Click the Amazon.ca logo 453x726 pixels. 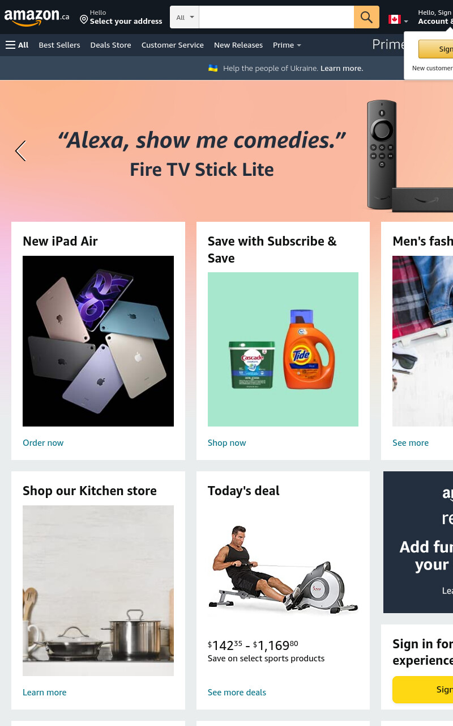point(37,17)
